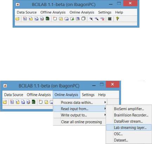Click the f() with floppy disk icon in the upper window

pyautogui.click(x=37, y=19)
